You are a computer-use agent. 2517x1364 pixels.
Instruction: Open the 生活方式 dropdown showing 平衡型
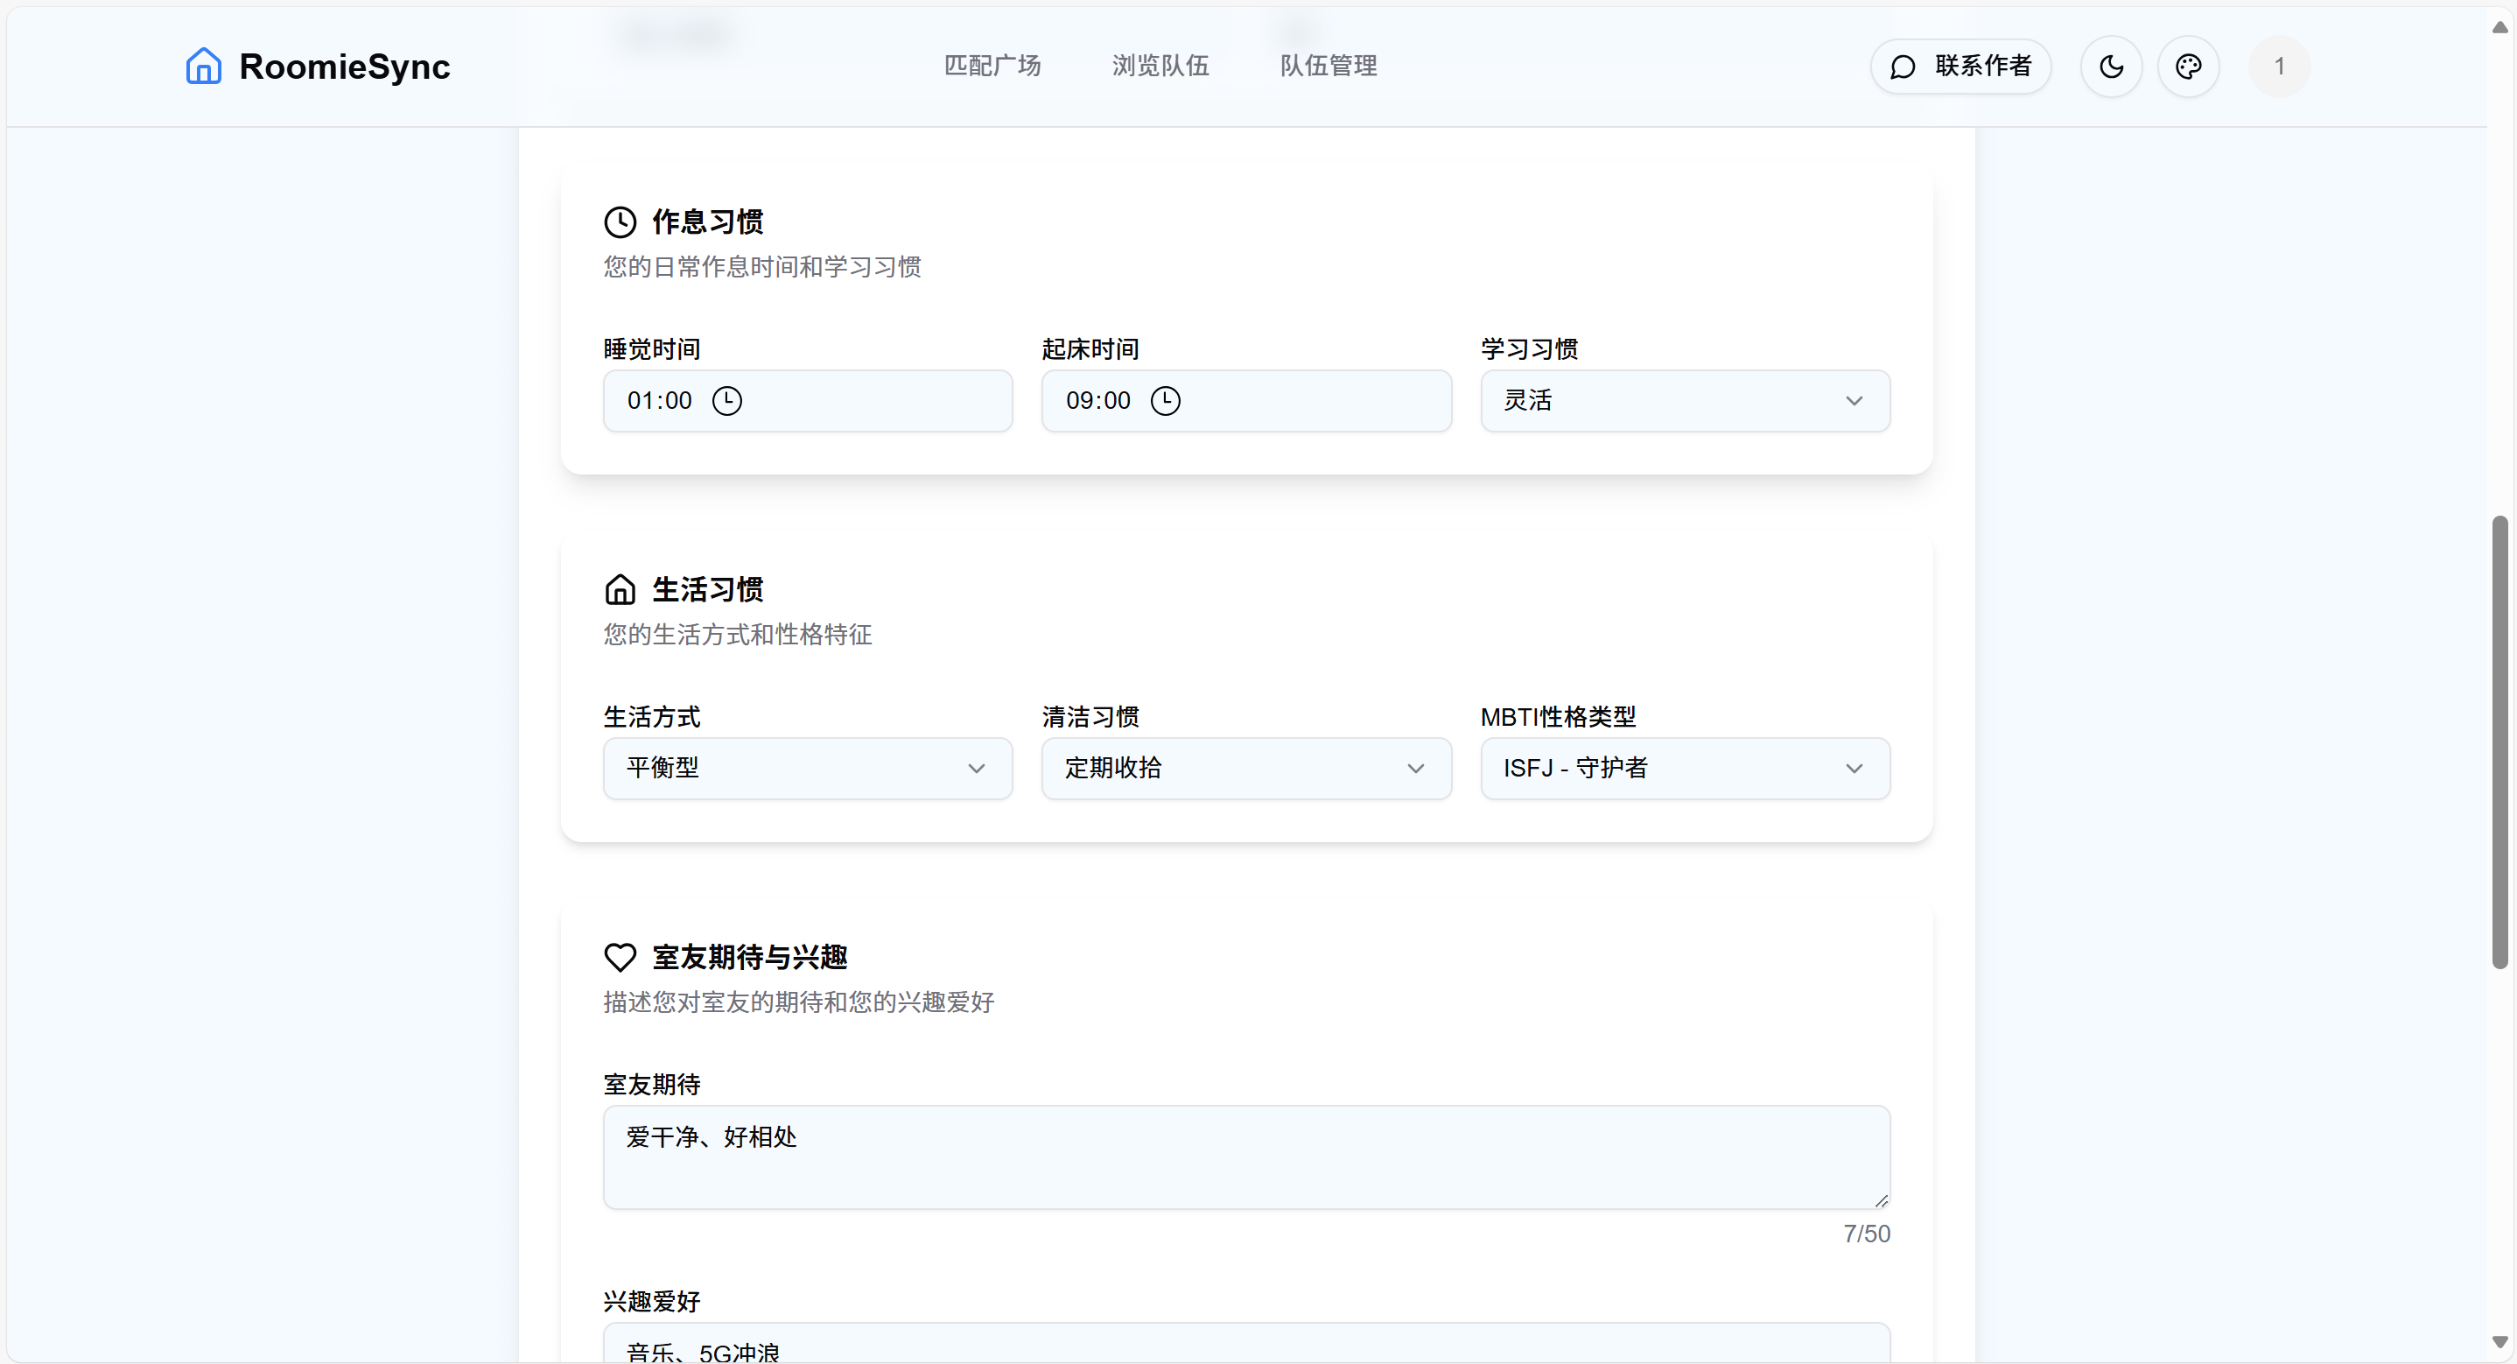pyautogui.click(x=807, y=769)
